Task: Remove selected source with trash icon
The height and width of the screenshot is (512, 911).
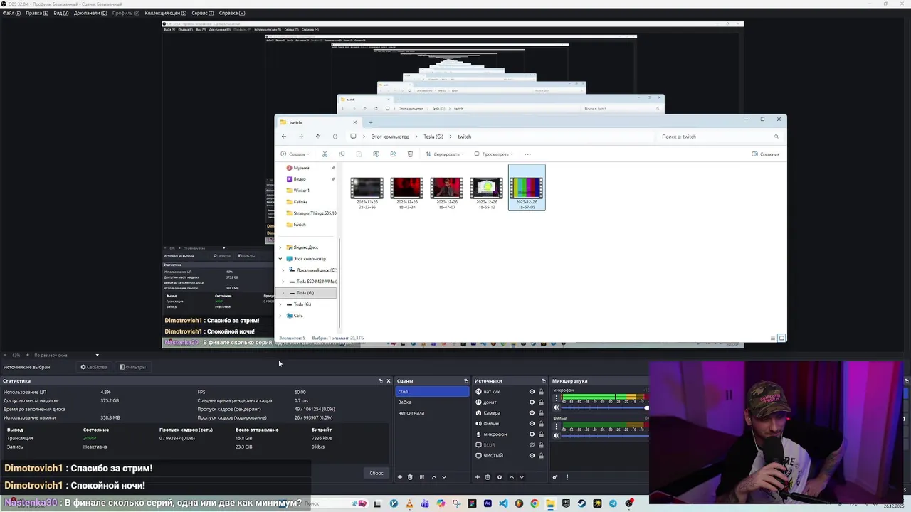Action: pyautogui.click(x=488, y=477)
